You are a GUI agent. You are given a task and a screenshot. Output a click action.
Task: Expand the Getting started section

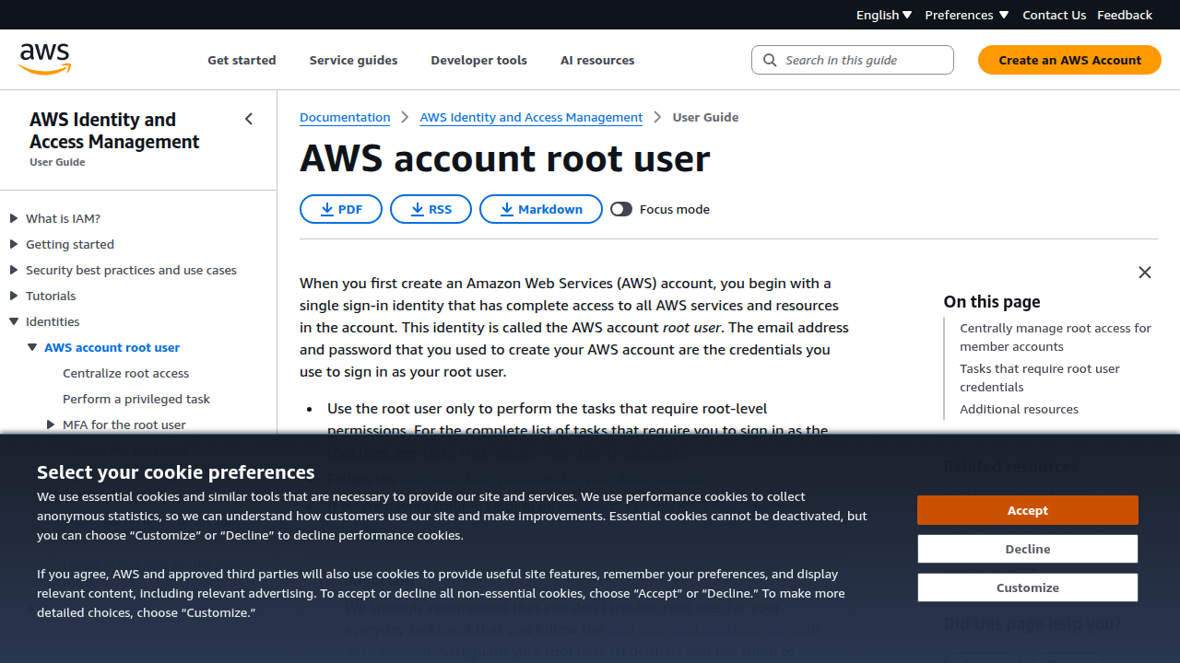(x=14, y=244)
